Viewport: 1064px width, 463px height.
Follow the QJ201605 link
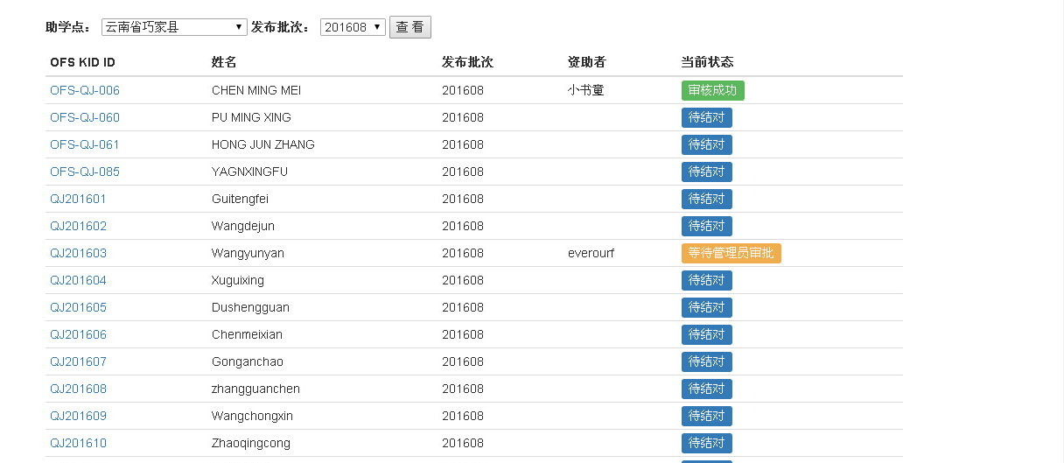point(78,307)
